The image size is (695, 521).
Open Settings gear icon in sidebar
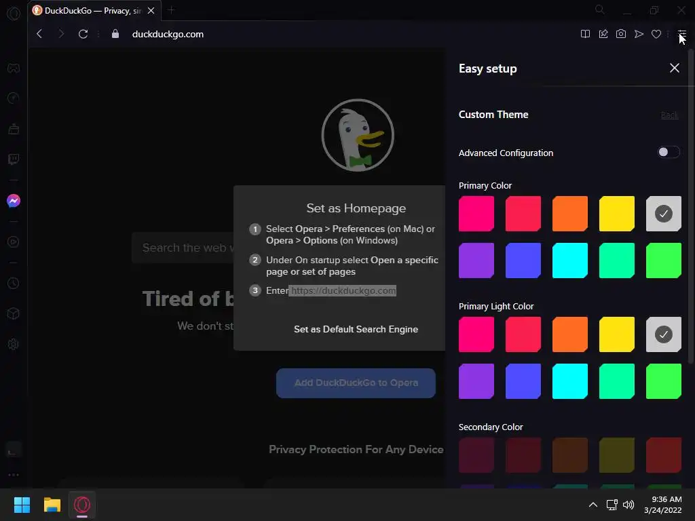pyautogui.click(x=14, y=344)
